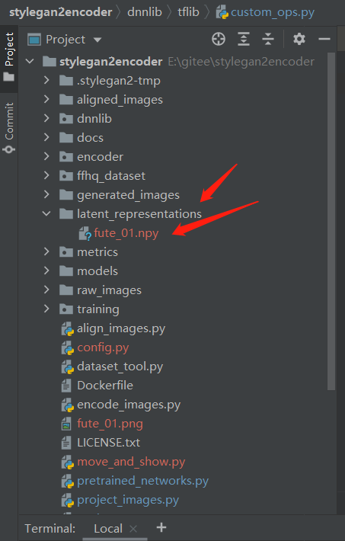The image size is (345, 541).
Task: Hide the Project panel with minus icon
Action: 324,39
